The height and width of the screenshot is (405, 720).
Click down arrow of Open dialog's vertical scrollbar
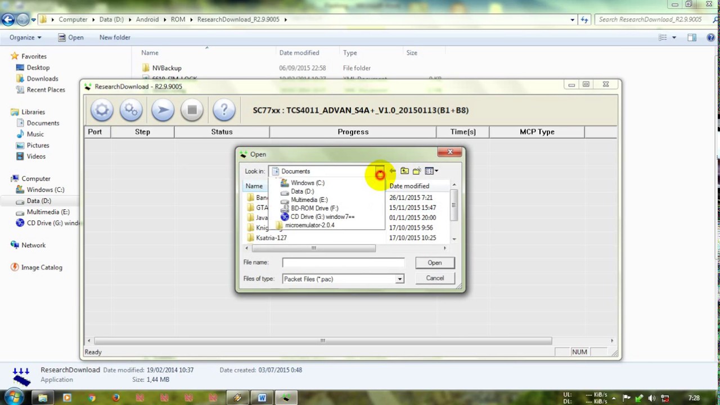pyautogui.click(x=454, y=238)
